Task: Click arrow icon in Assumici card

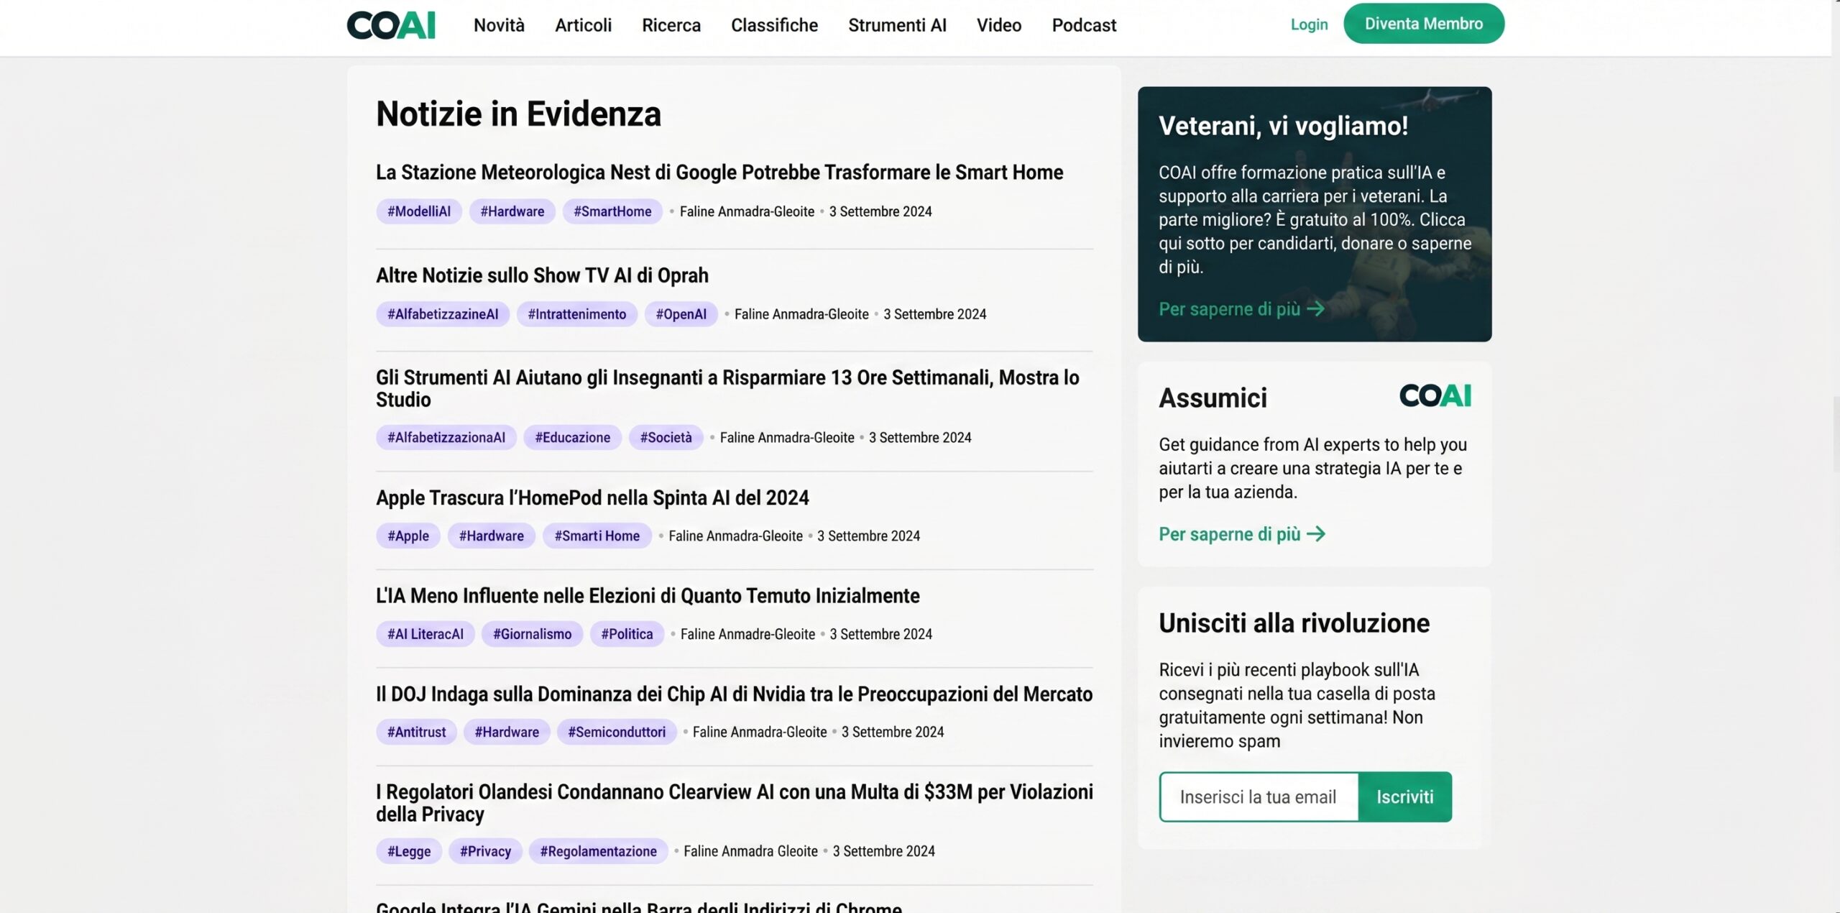Action: point(1315,534)
